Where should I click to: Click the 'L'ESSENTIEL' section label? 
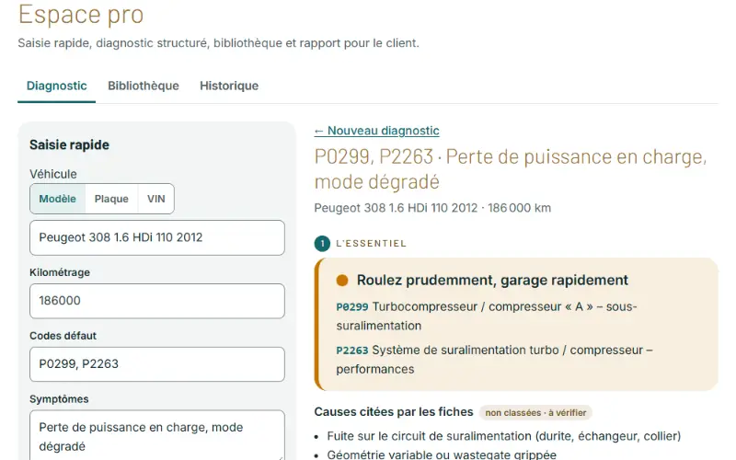(x=371, y=244)
